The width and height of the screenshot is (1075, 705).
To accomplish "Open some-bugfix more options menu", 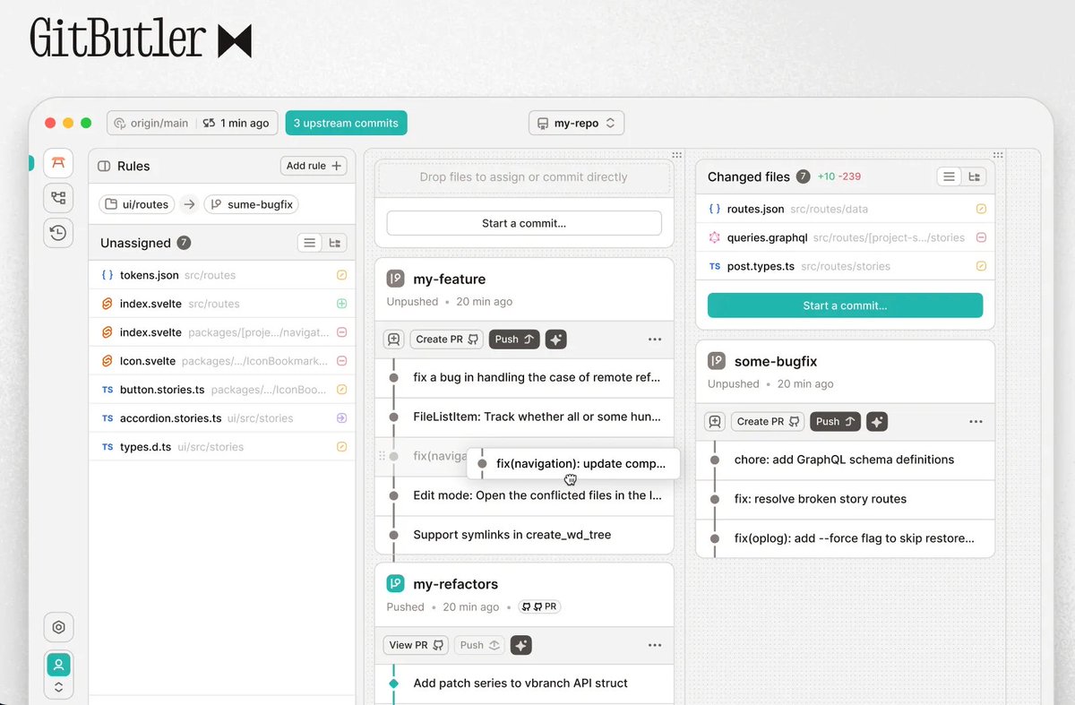I will point(976,422).
